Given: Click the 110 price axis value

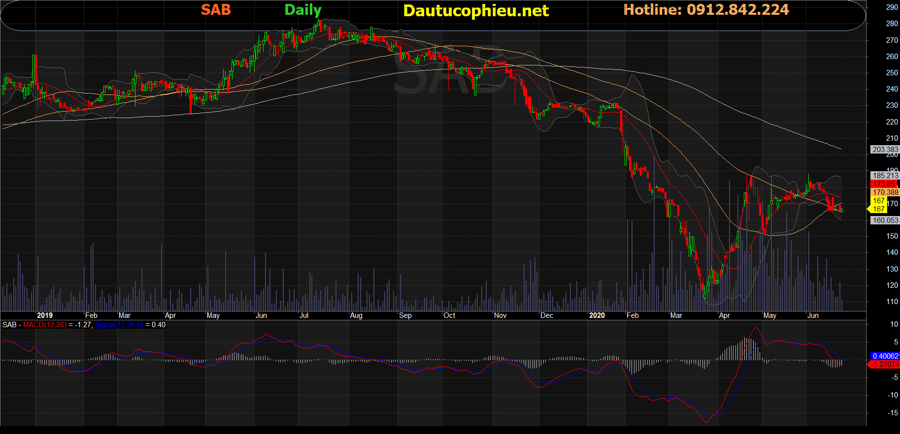Looking at the screenshot, I should [x=892, y=302].
